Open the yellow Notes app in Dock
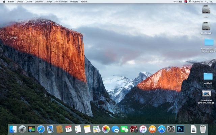Image resolution: width=216 pixels, height=135 pixels. coord(87,129)
